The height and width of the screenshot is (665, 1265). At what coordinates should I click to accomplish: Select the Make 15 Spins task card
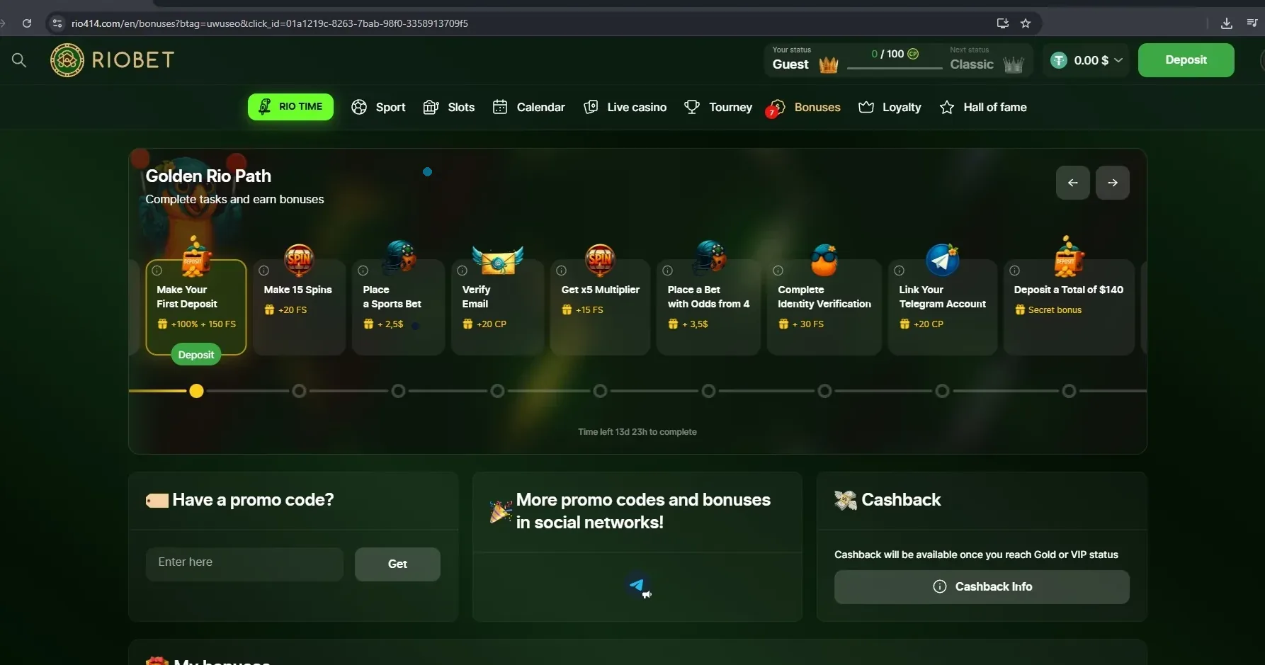(x=299, y=307)
